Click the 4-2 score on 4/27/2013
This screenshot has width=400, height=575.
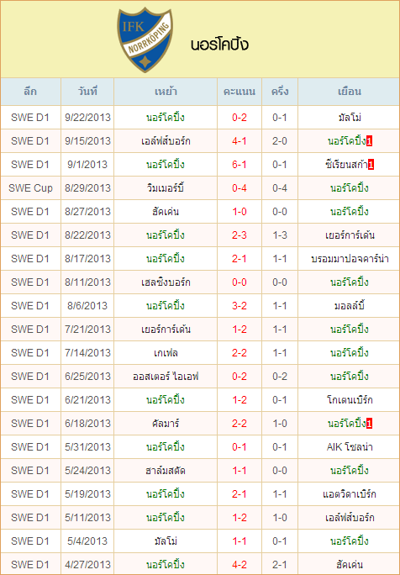tap(239, 564)
